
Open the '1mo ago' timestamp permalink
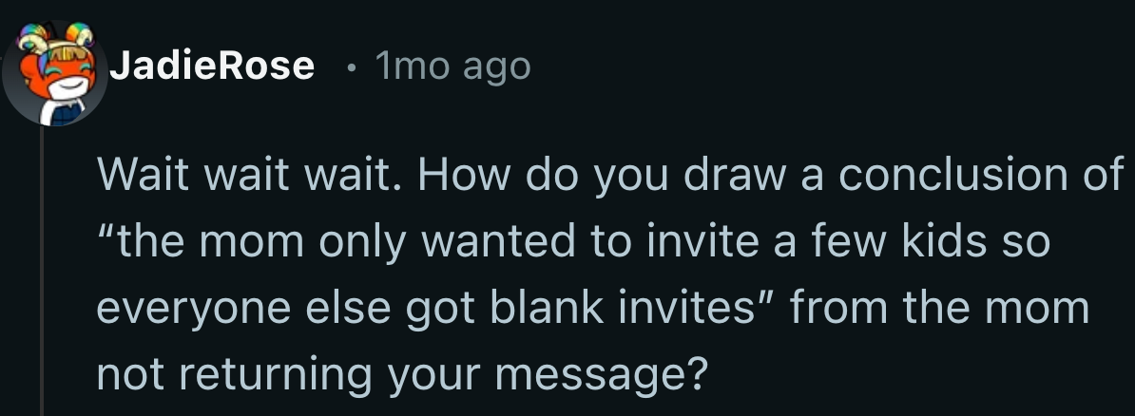click(x=453, y=66)
